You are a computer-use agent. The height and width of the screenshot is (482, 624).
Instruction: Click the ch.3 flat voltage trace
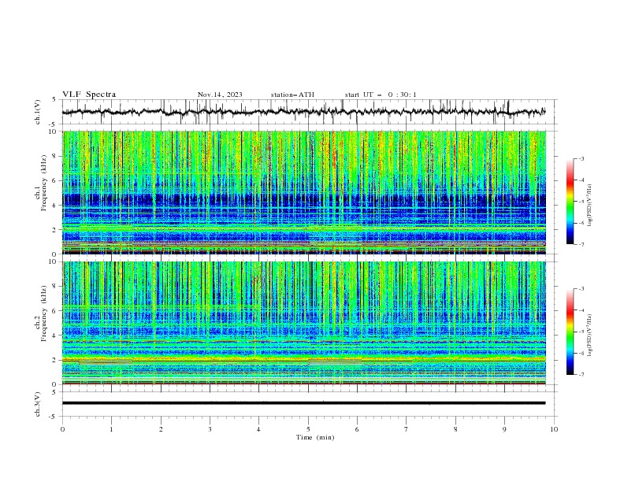pos(303,403)
